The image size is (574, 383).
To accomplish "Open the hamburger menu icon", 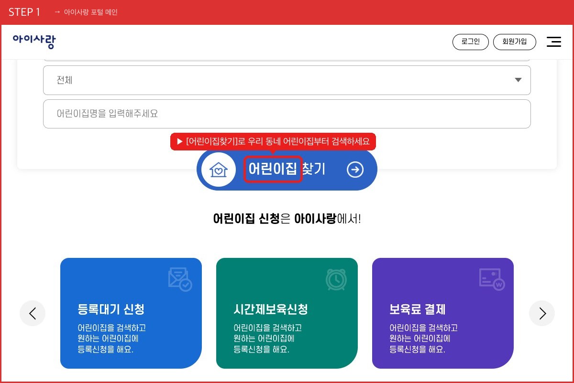I will 554,42.
